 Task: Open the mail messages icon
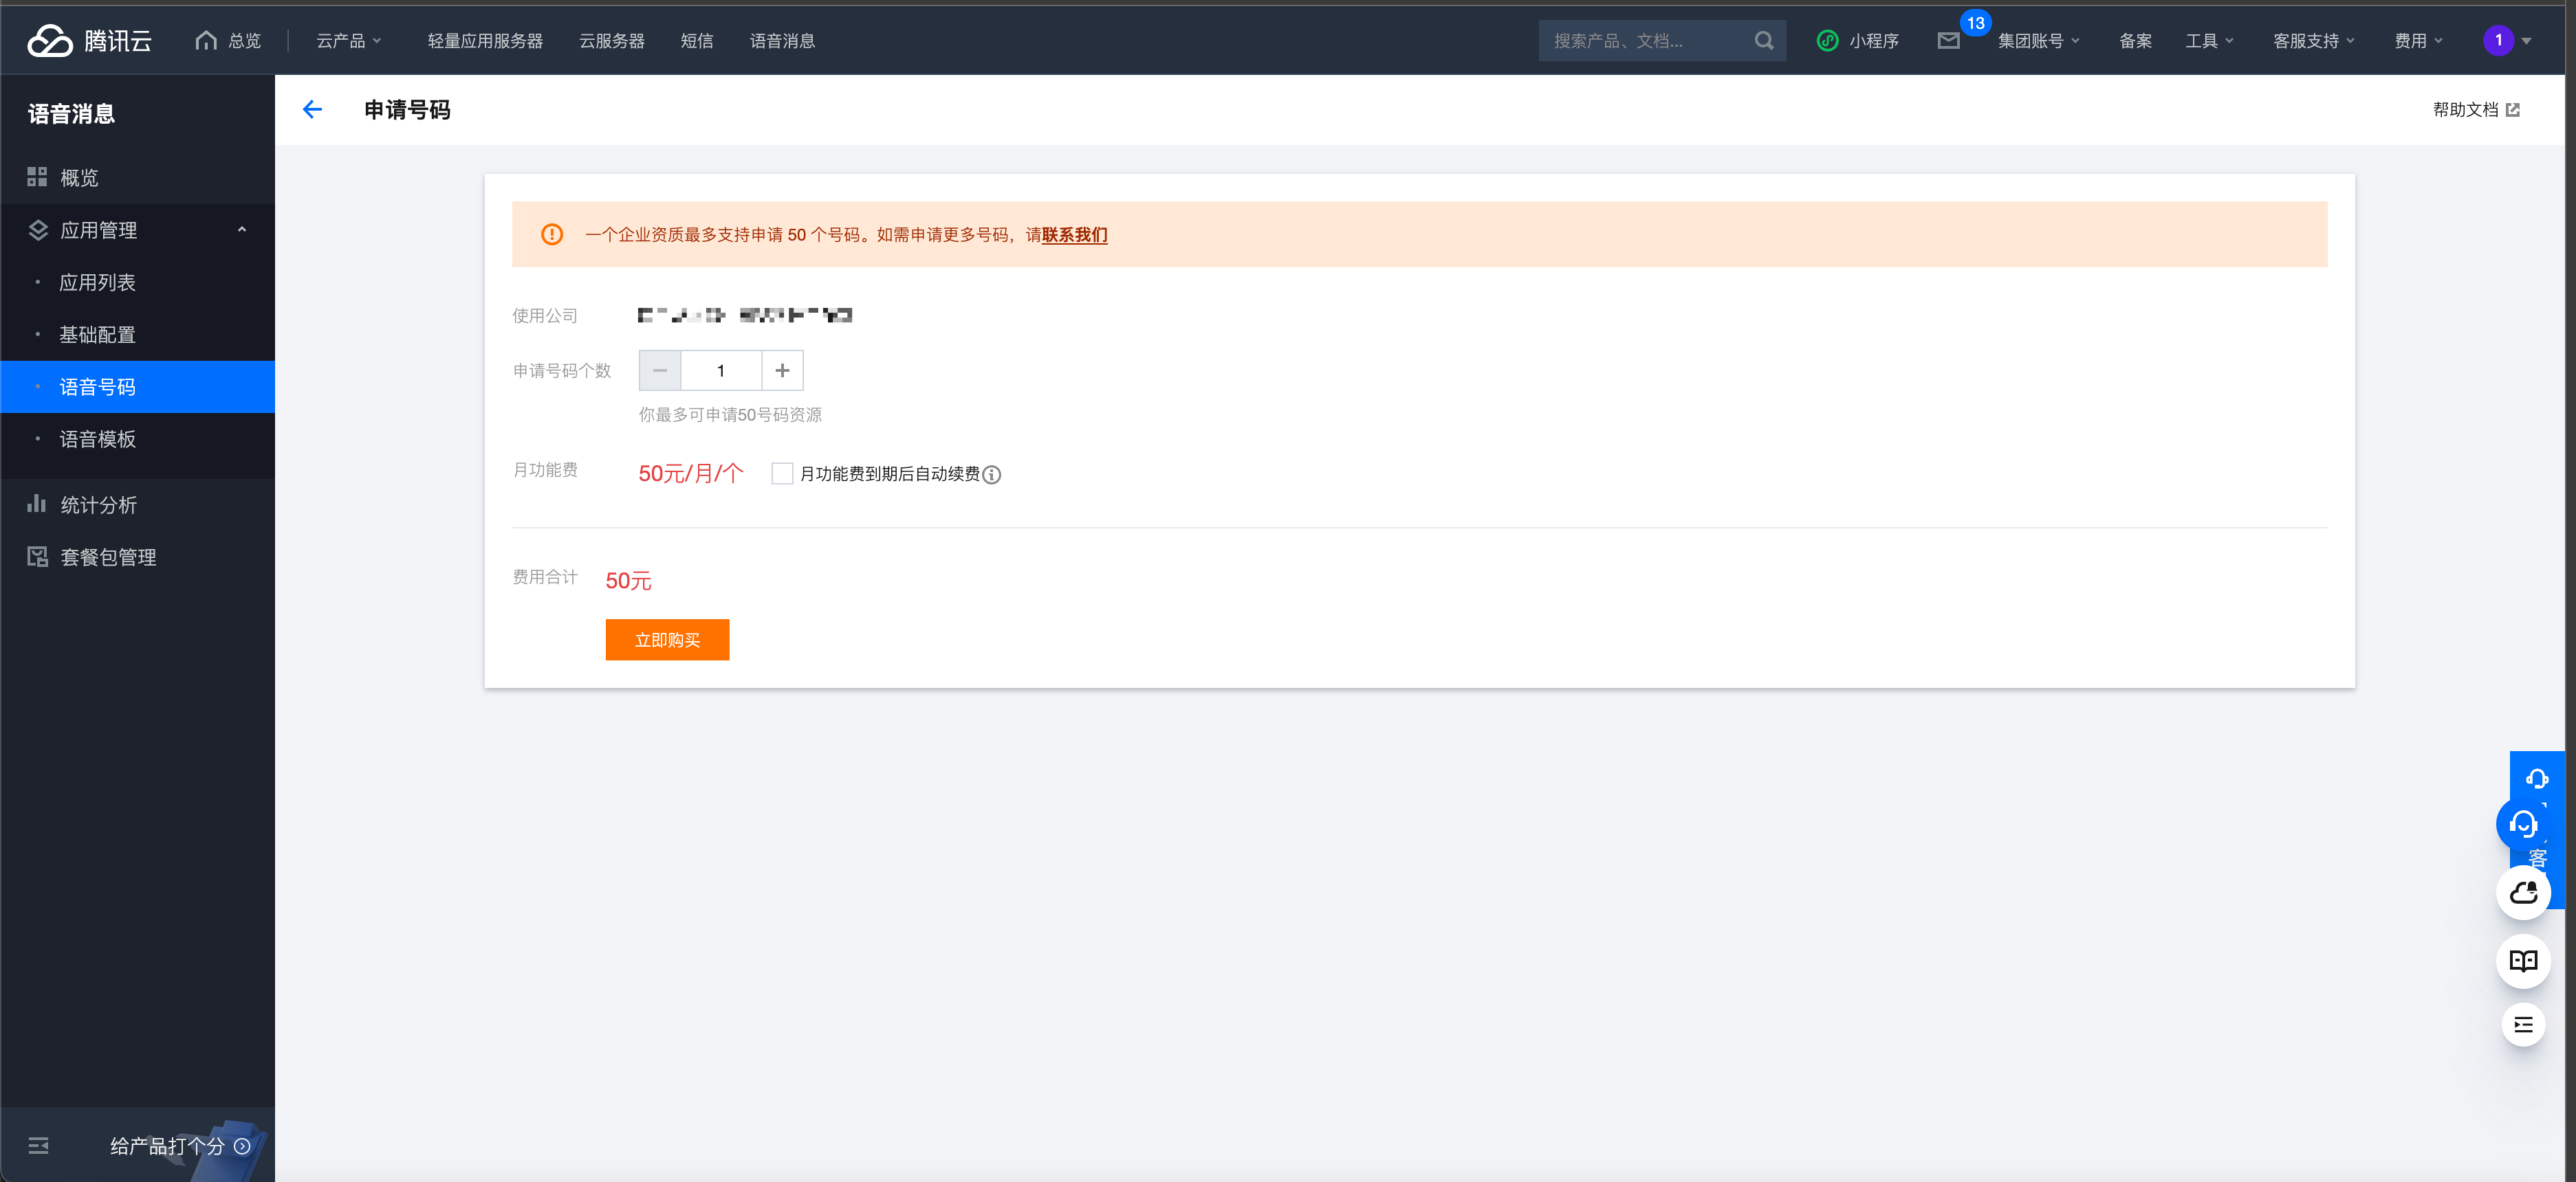(x=1948, y=41)
